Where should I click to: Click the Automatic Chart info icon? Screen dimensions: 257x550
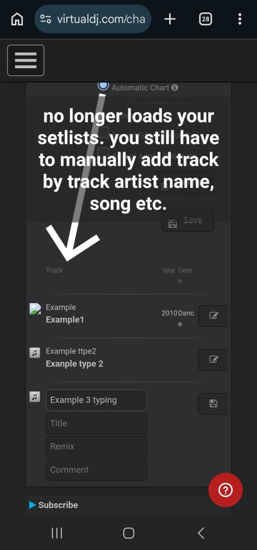click(175, 88)
